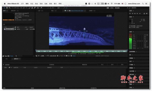Select the Pen tool
Image resolution: width=152 pixels, height=91 pixels.
[x=24, y=8]
